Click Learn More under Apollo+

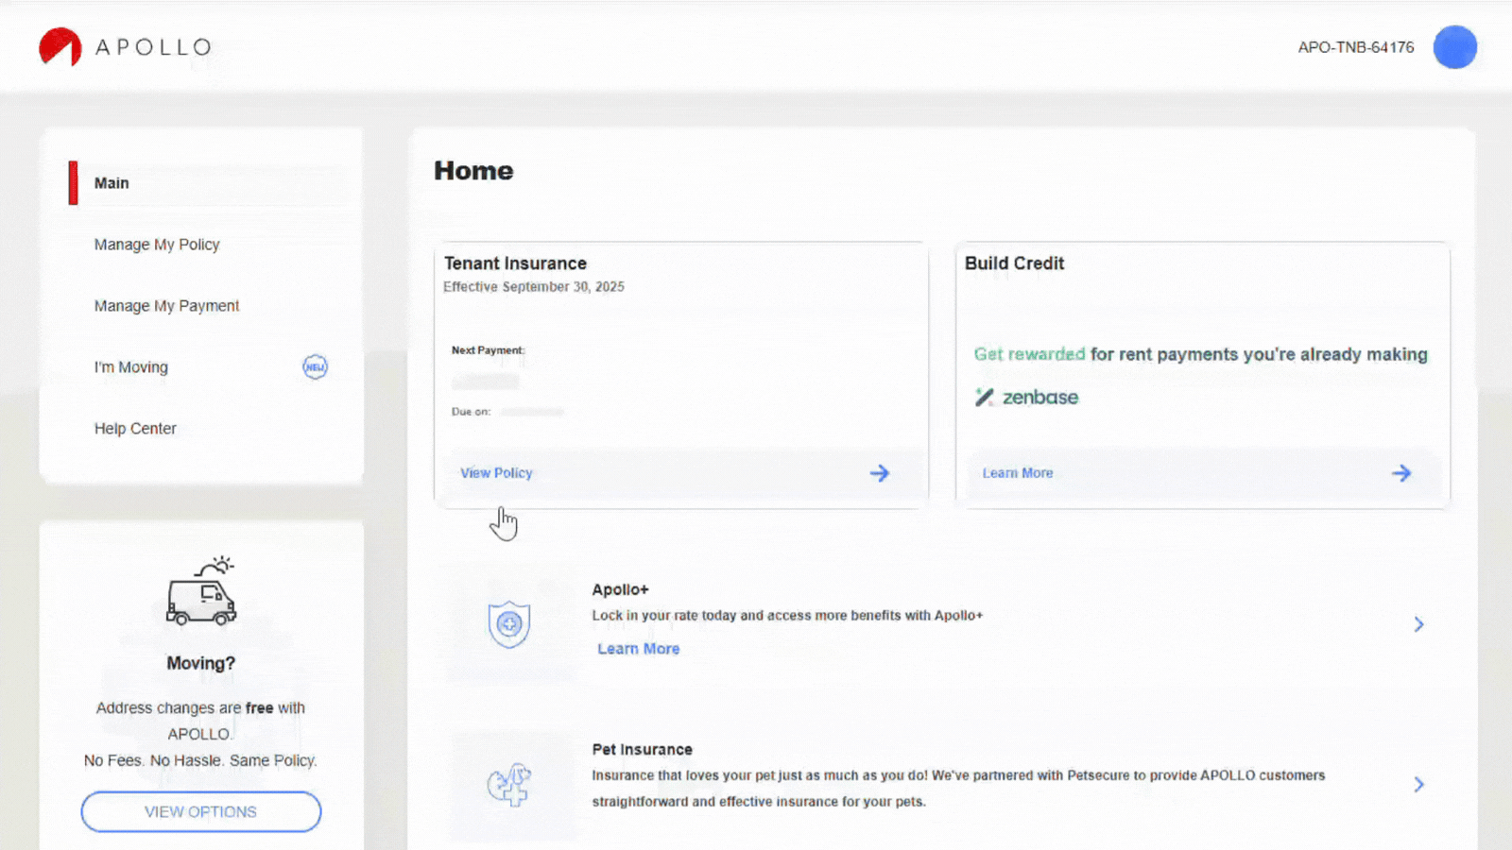click(x=638, y=649)
